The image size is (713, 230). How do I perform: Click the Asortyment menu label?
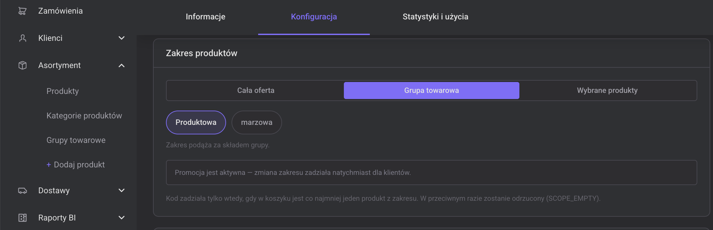[x=59, y=65]
